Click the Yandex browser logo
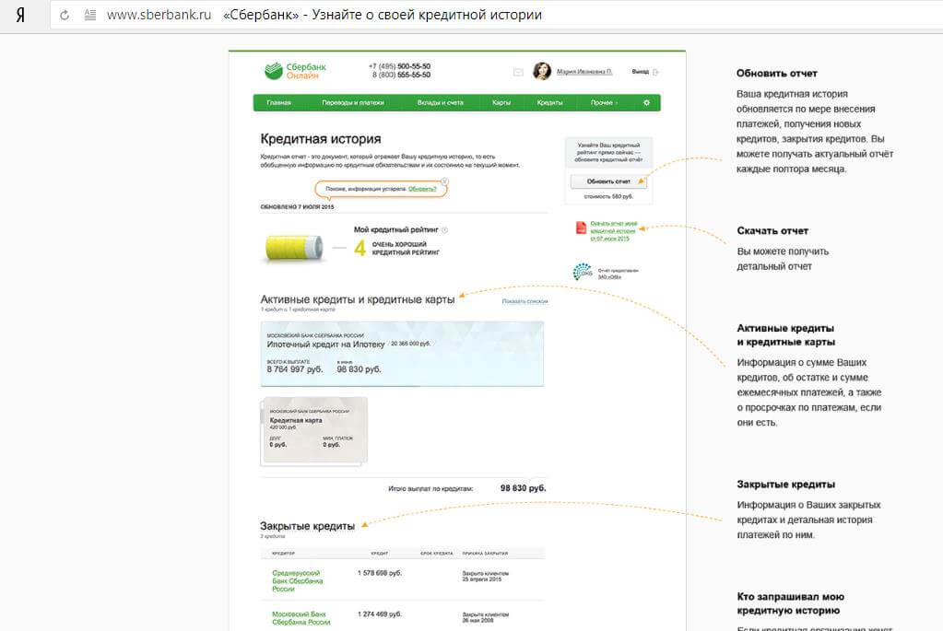 tap(20, 15)
